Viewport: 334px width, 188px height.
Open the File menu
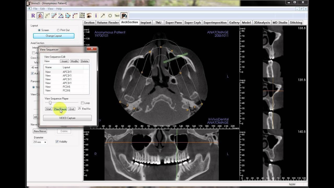pyautogui.click(x=35, y=9)
